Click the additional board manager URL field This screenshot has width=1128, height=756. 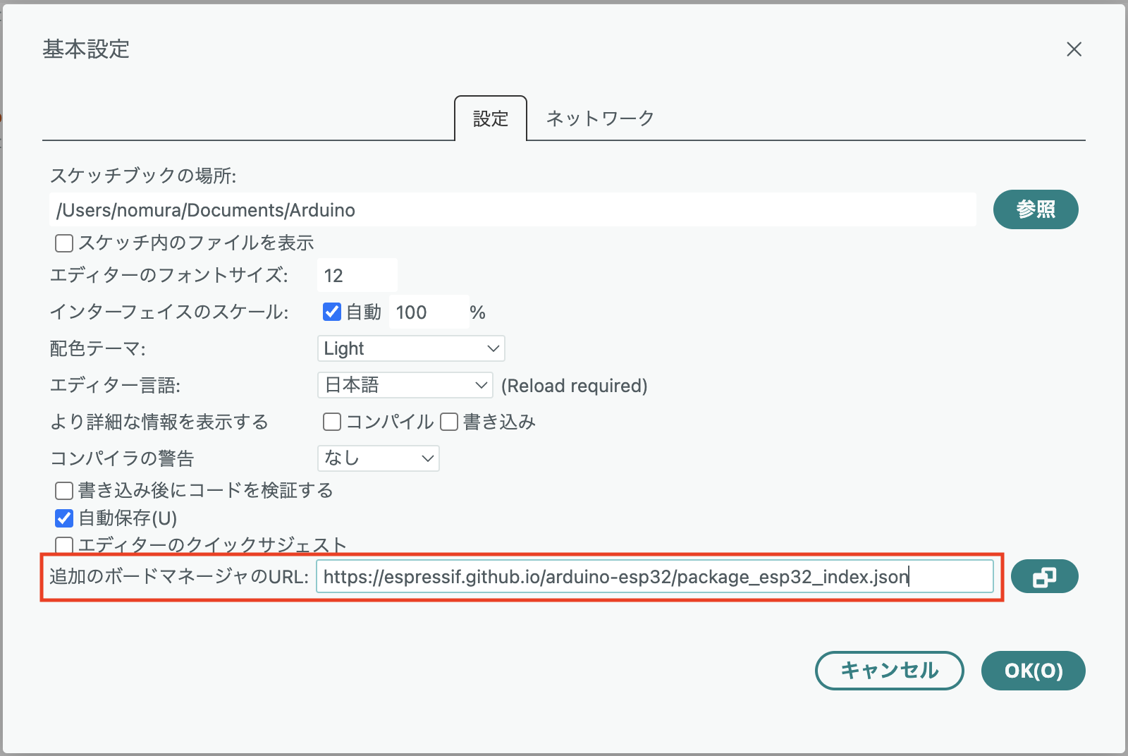(654, 577)
